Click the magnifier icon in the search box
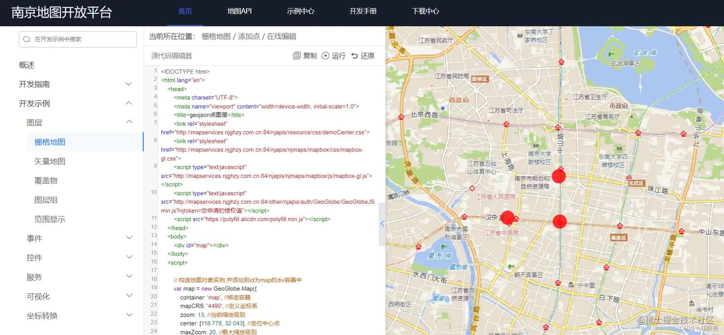This screenshot has width=724, height=335. point(26,39)
